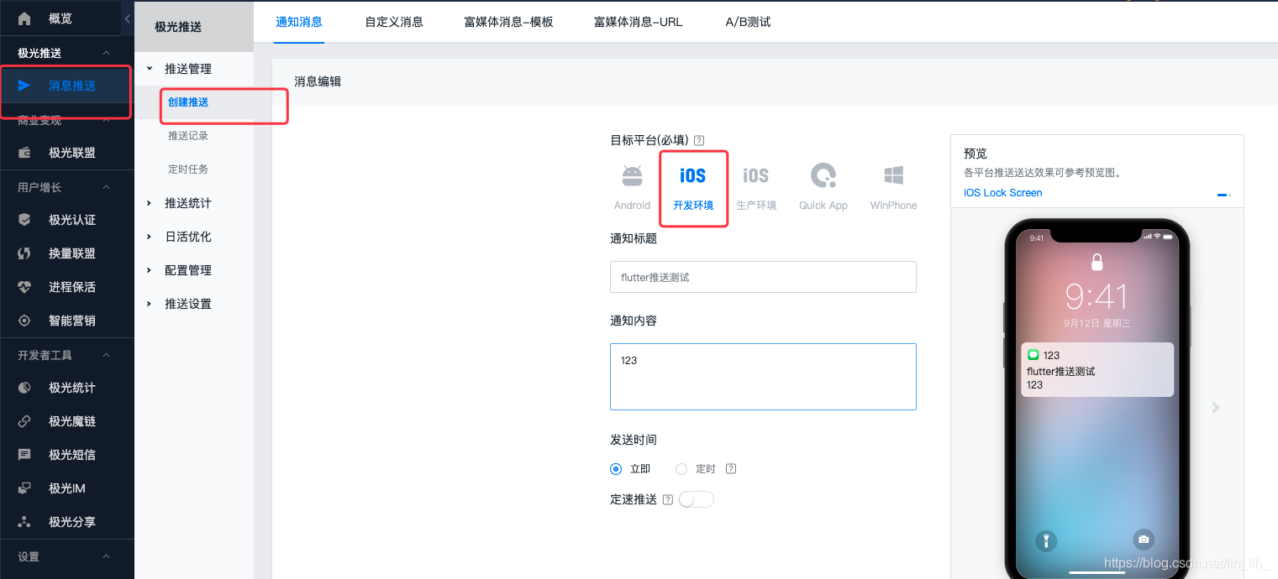
Task: Click the 极光IM chat devices icon
Action: tap(24, 488)
